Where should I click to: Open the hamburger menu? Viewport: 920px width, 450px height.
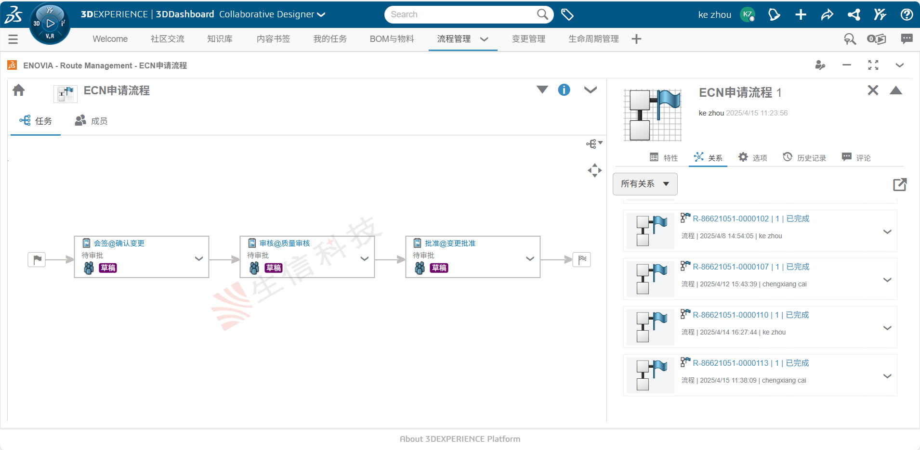click(x=13, y=39)
